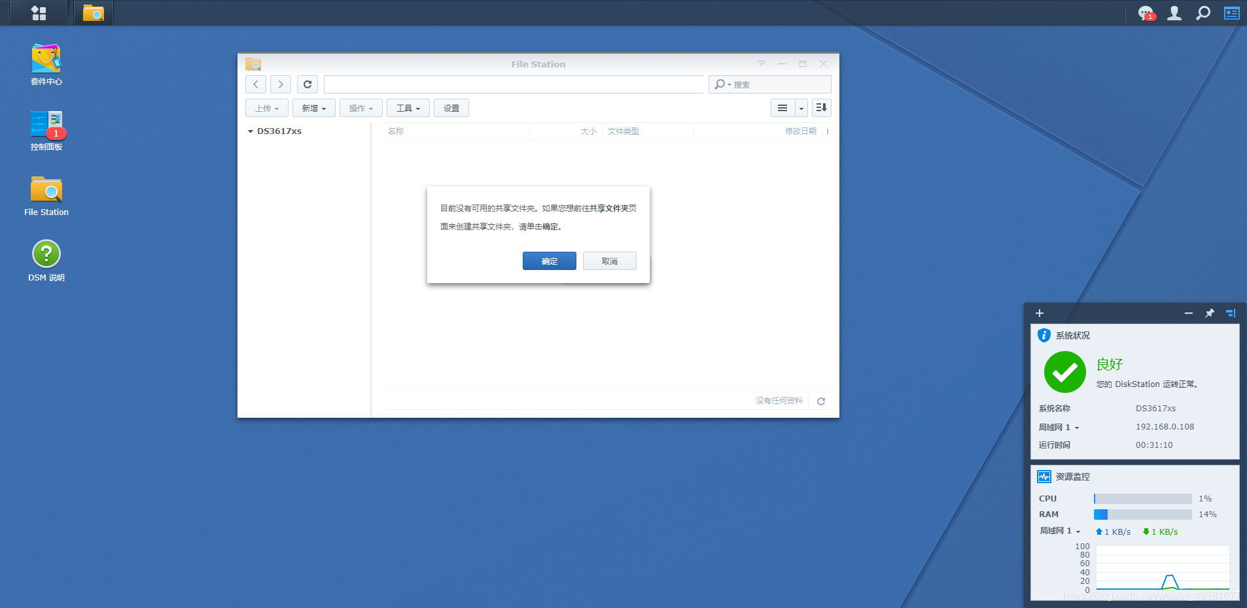Screen dimensions: 1247x608
Task: Toggle the widgets panel icon in top bar
Action: pos(1231,13)
